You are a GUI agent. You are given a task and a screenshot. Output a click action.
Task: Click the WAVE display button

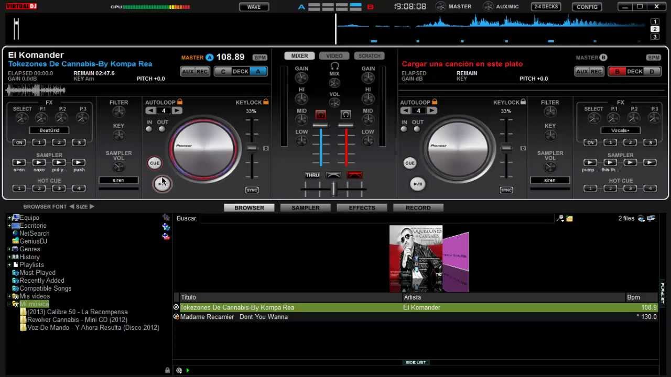(x=254, y=7)
